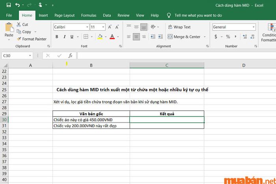Click Merge & Center button
Image resolution: width=276 pixels, height=184 pixels.
[184, 37]
